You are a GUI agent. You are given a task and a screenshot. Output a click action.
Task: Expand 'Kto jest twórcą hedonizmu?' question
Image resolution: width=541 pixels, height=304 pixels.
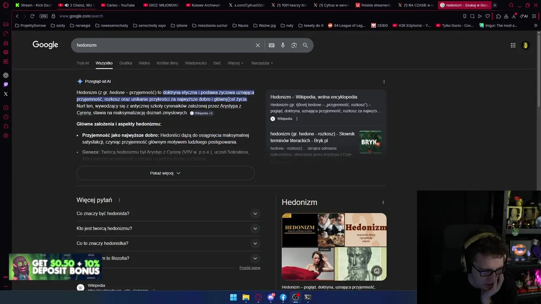point(168,228)
